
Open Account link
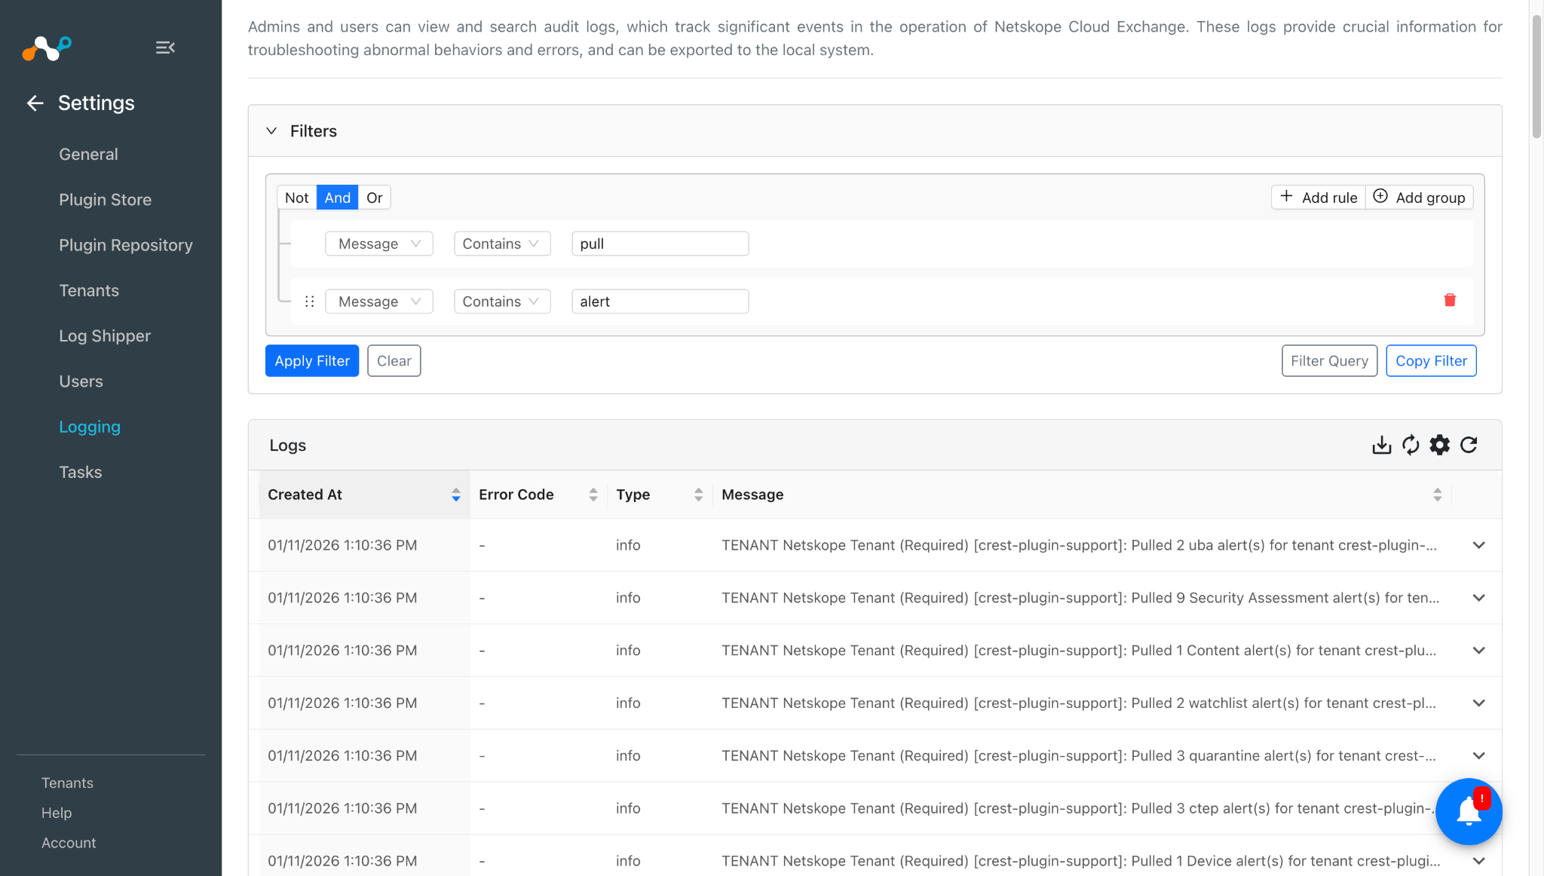coord(69,843)
